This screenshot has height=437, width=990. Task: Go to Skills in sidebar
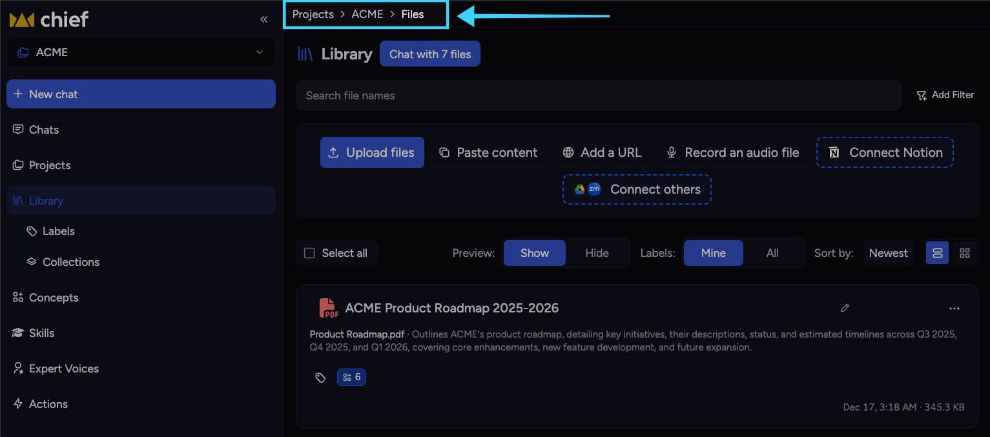point(141,333)
